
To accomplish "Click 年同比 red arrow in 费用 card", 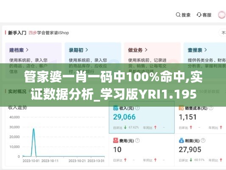I will (155, 160).
